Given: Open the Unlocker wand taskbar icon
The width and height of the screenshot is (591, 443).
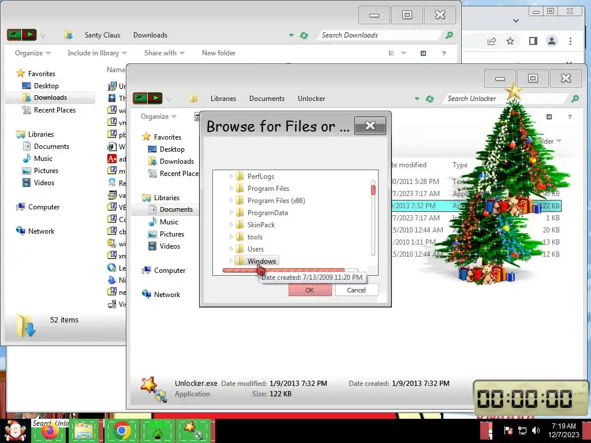Looking at the screenshot, I should tap(193, 430).
